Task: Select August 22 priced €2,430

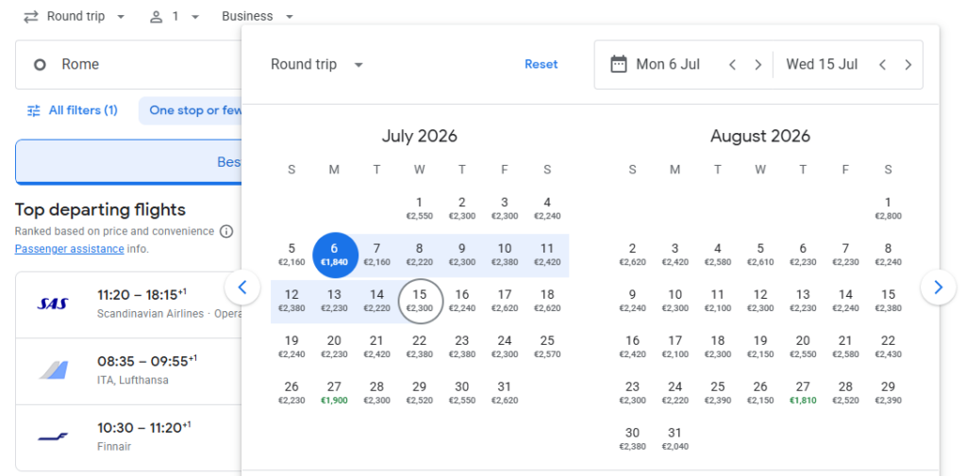Action: tap(888, 347)
